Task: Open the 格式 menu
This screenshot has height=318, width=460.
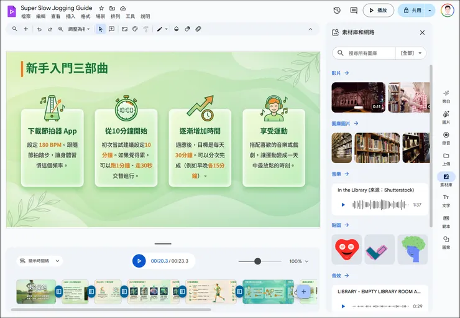Action: 85,16
